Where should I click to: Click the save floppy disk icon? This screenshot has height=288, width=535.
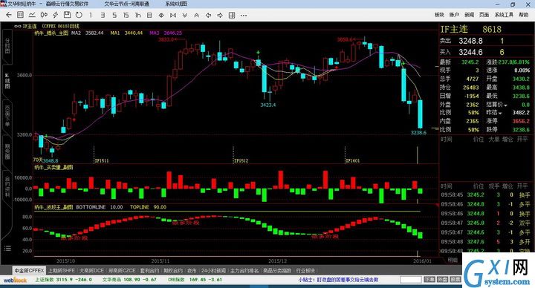point(67,15)
